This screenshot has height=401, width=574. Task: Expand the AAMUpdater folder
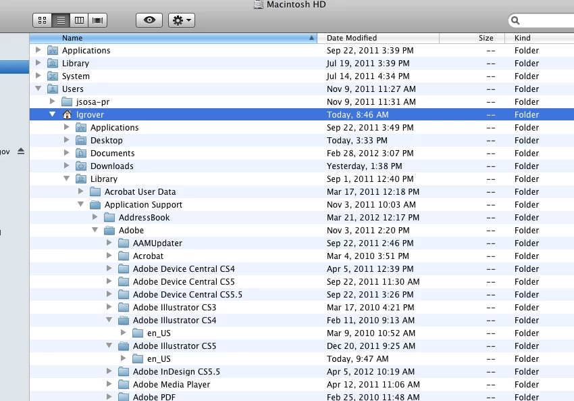[x=109, y=242]
